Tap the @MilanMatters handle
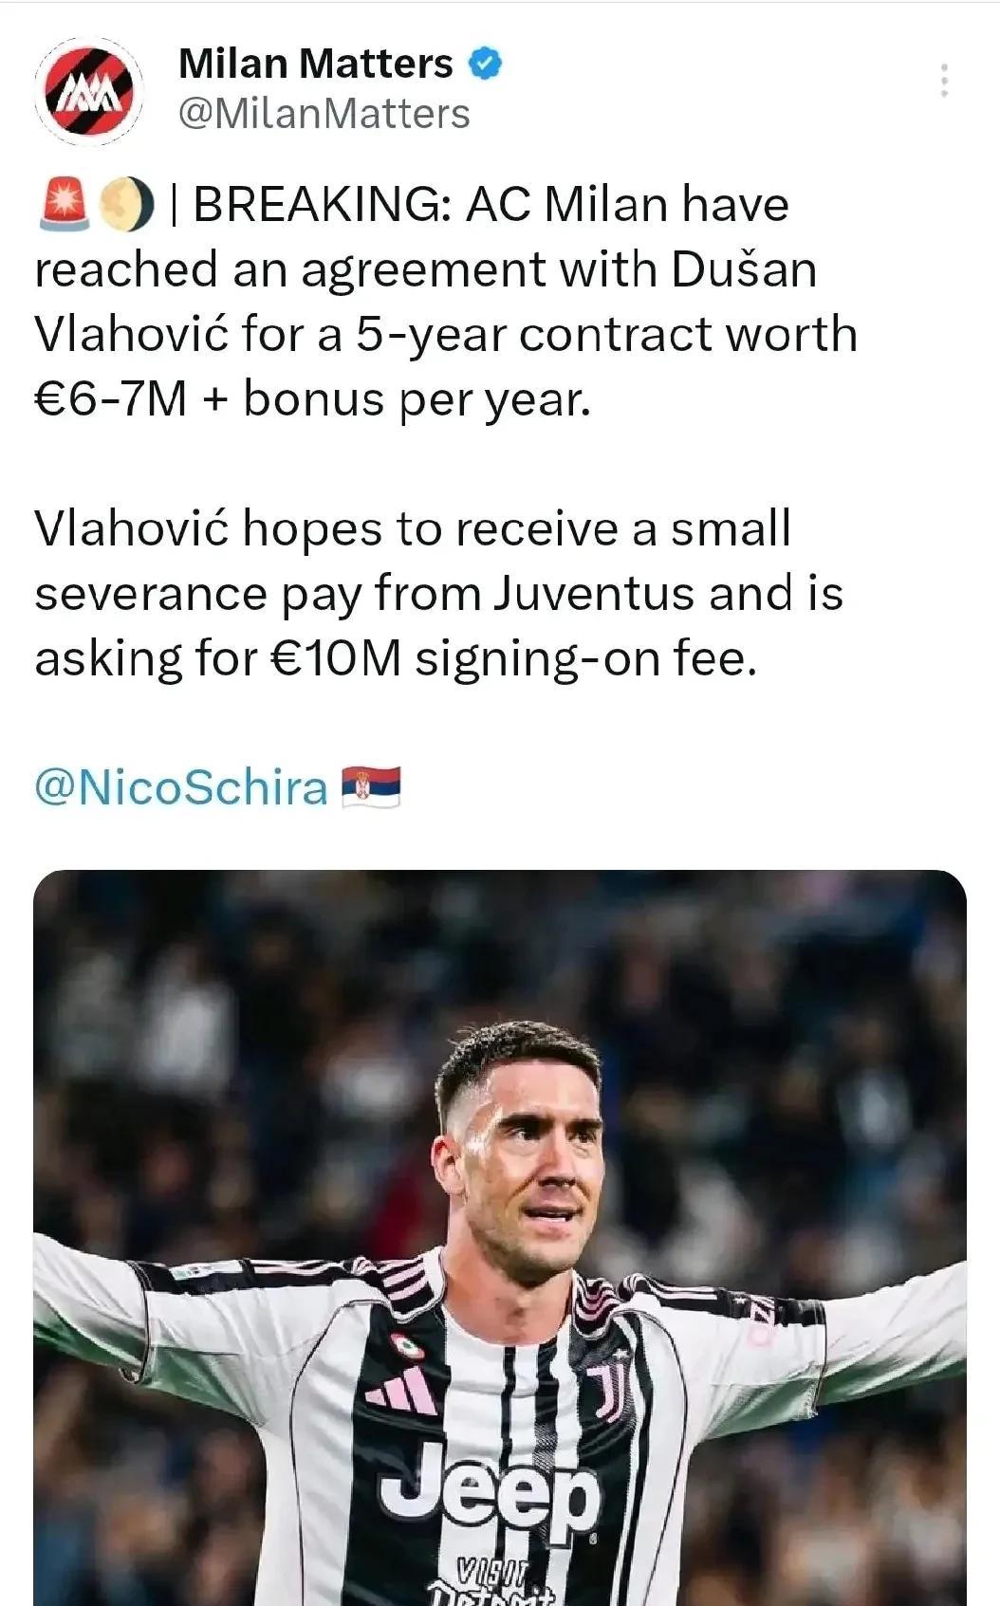1000x1606 pixels. [x=324, y=114]
